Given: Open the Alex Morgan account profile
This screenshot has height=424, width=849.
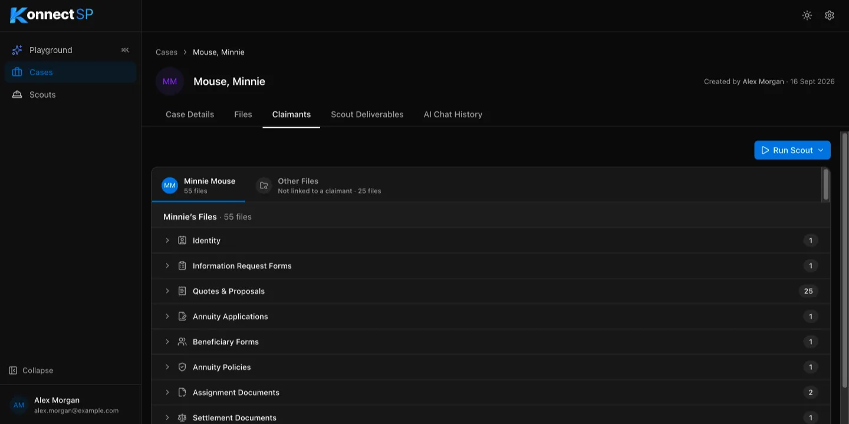Looking at the screenshot, I should [x=70, y=405].
